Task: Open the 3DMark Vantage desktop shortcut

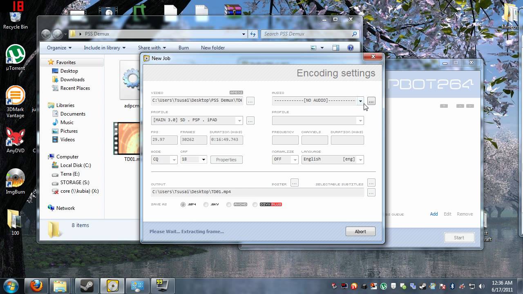Action: (15, 102)
